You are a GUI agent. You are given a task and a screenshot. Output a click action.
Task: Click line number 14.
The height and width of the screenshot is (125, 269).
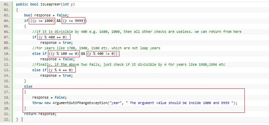[7, 76]
